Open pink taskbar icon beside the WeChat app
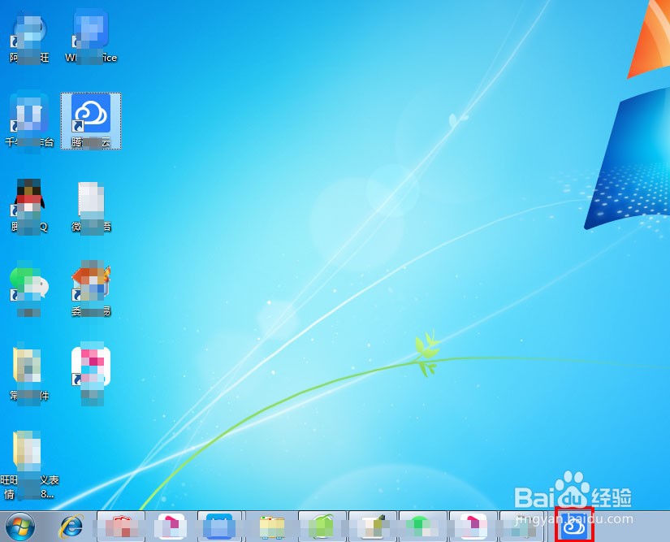Viewport: 670px width, 542px height. (x=473, y=527)
